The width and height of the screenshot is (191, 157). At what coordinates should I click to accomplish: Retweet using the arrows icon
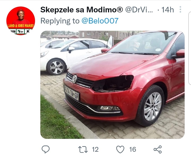tap(83, 150)
